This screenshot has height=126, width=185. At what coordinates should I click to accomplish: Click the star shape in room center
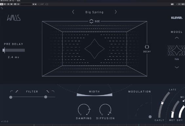pyautogui.click(x=94, y=49)
